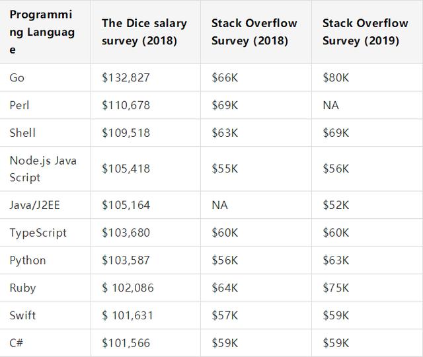Click the Swift language cell
423x357 pixels.
(22, 315)
